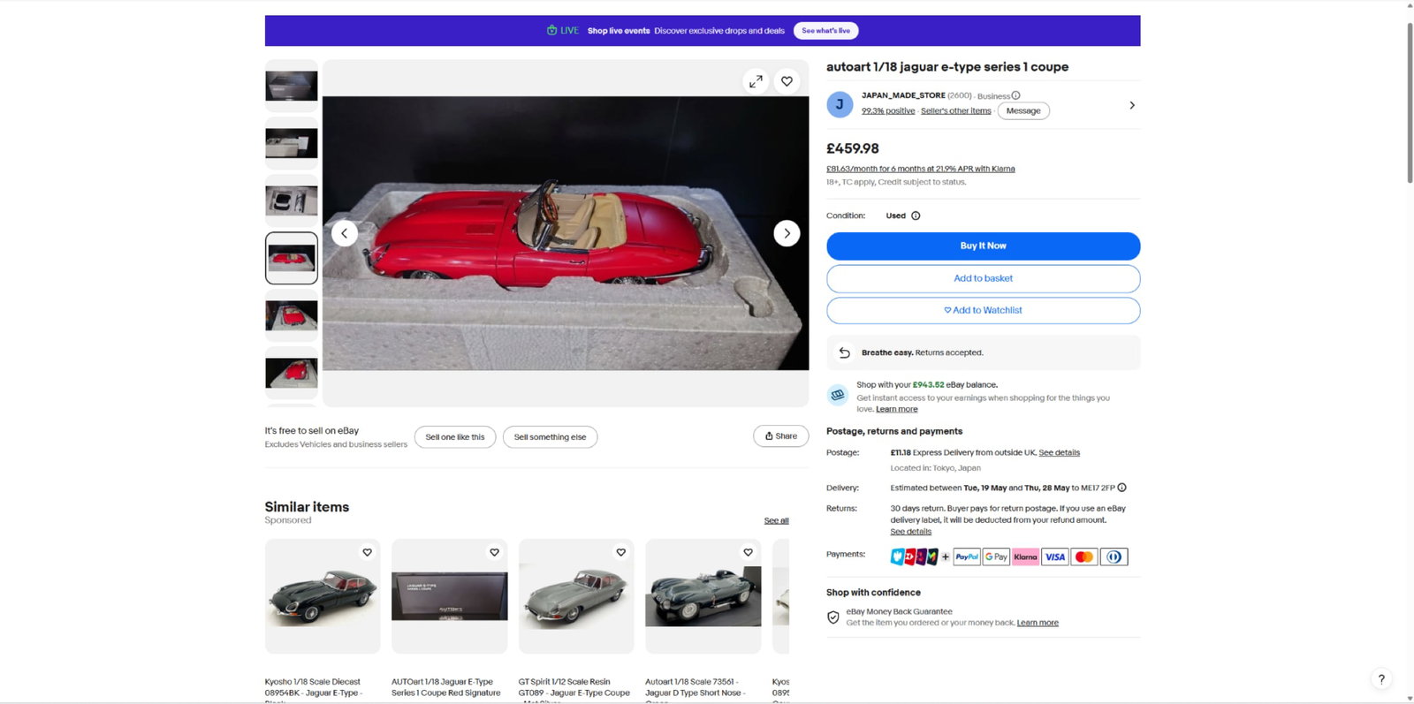The width and height of the screenshot is (1414, 704).
Task: Click the Visa payment icon
Action: [x=1055, y=556]
